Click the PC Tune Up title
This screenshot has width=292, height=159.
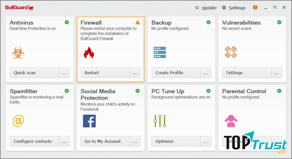(x=168, y=91)
